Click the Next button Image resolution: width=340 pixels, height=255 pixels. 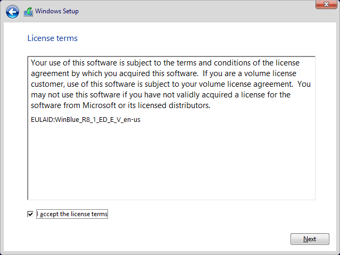310,239
